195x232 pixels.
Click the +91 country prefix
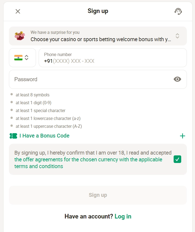pos(48,61)
